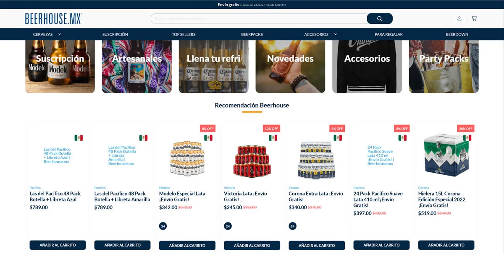Select the 24 pack badge under Victoria Lata
This screenshot has height=264, width=504.
click(228, 226)
